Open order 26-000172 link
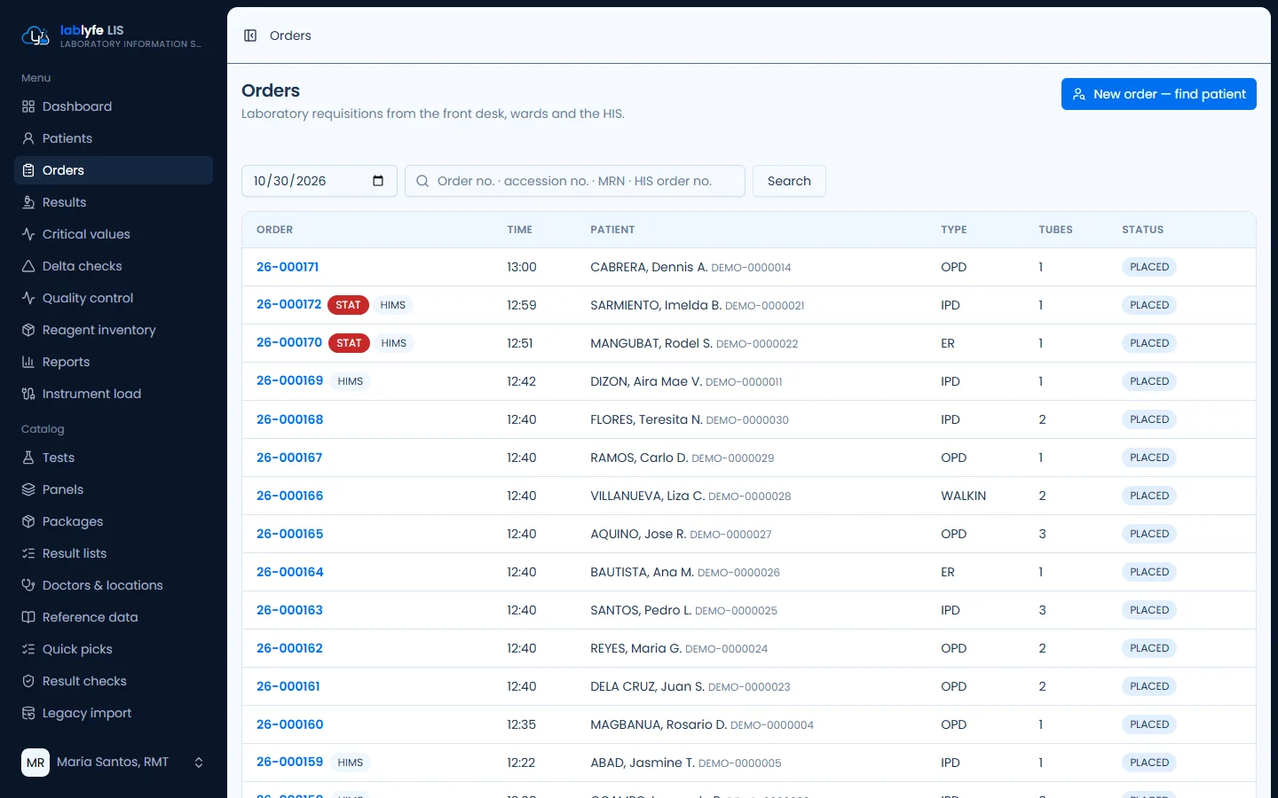This screenshot has height=798, width=1278. pyautogui.click(x=288, y=304)
